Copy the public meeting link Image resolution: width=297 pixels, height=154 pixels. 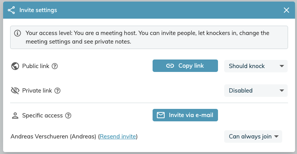pyautogui.click(x=185, y=66)
